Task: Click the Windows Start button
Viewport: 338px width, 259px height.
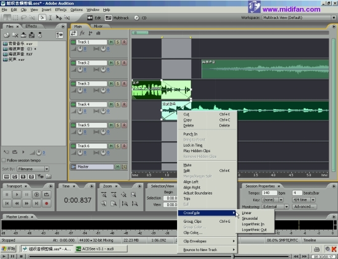Action: 8,249
